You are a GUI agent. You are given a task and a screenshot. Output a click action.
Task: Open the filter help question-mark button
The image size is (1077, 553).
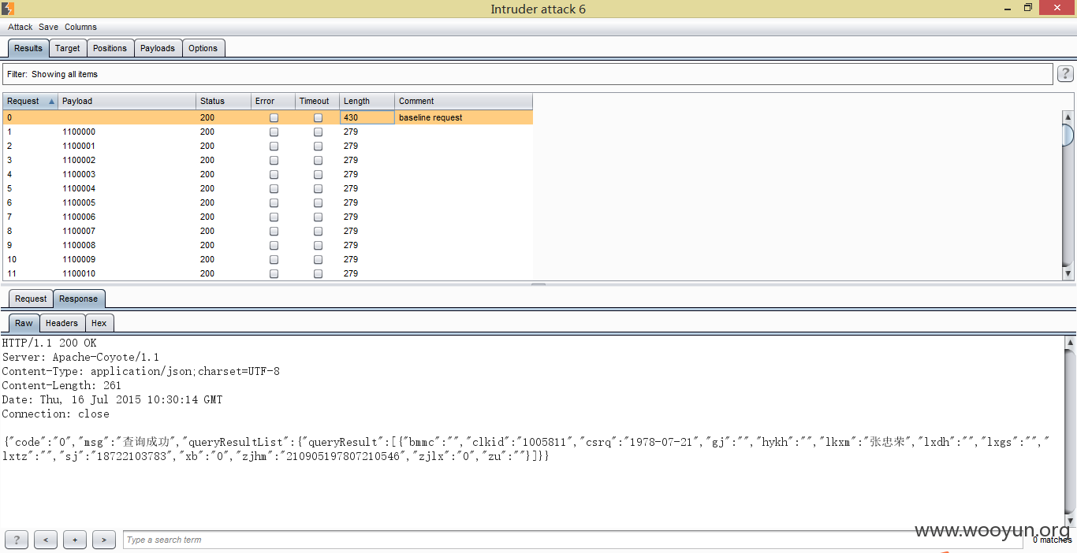tap(1065, 74)
